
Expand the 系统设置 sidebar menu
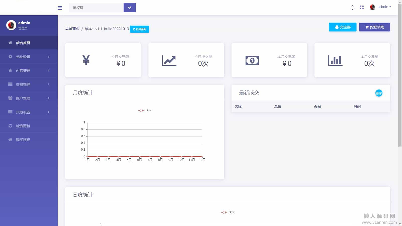[29, 57]
